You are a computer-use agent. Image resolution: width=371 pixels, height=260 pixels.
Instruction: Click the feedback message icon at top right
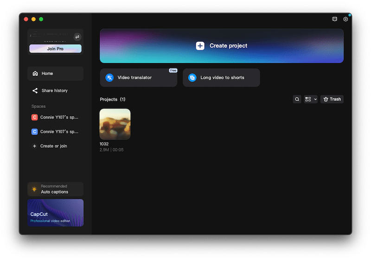click(335, 19)
